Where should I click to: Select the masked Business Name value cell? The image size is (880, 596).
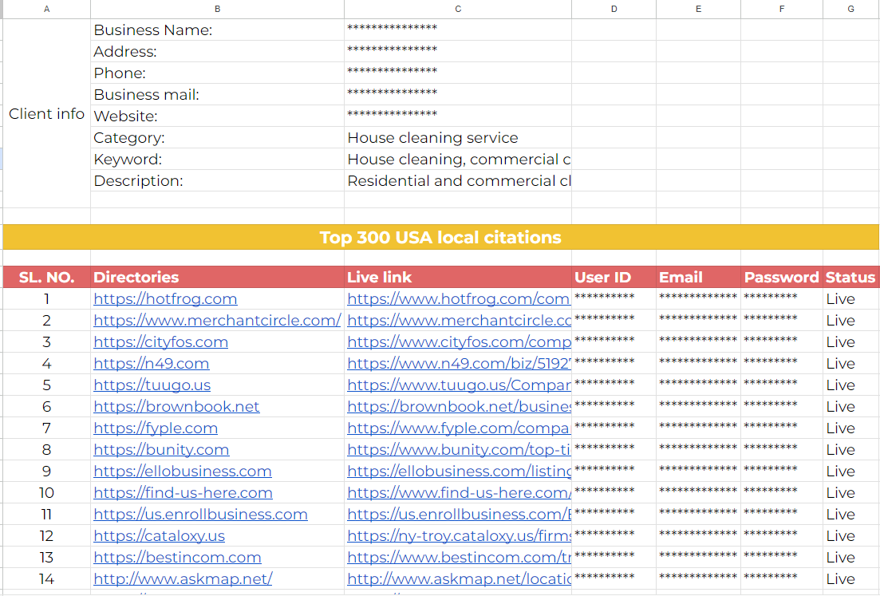[459, 30]
